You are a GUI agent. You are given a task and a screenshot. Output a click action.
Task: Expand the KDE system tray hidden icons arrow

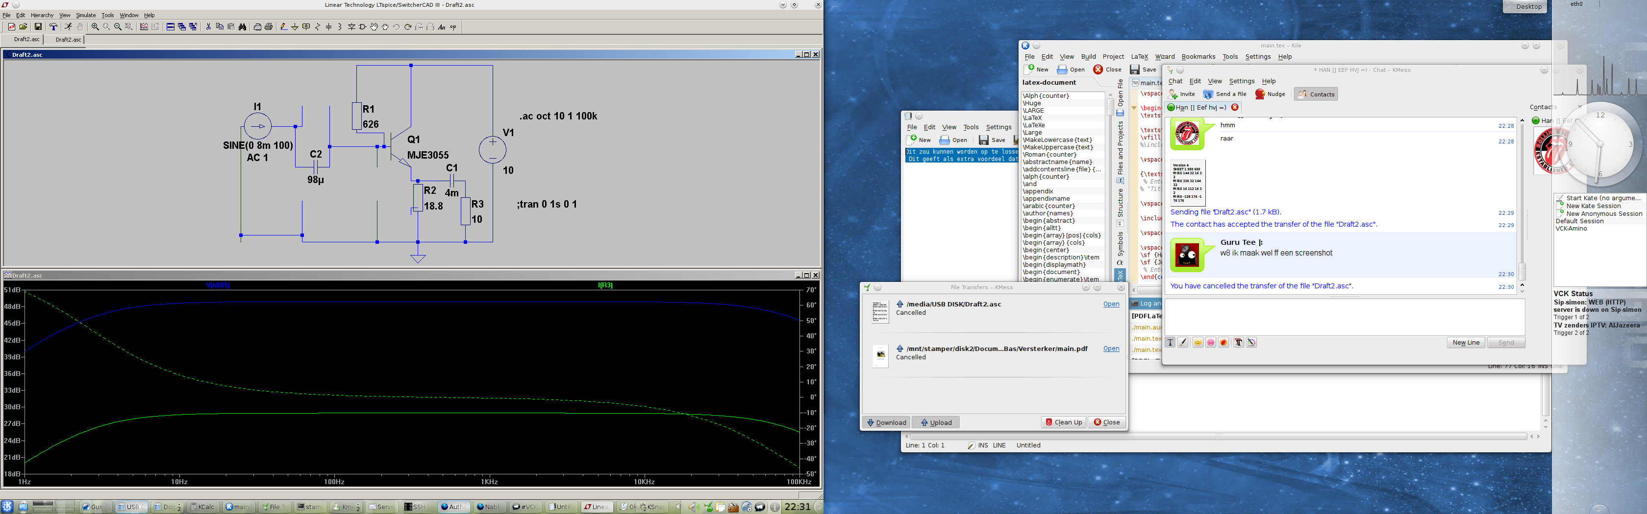[678, 507]
